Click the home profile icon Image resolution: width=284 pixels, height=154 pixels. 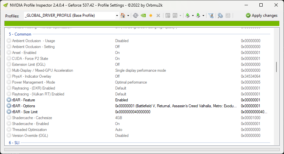click(123, 15)
